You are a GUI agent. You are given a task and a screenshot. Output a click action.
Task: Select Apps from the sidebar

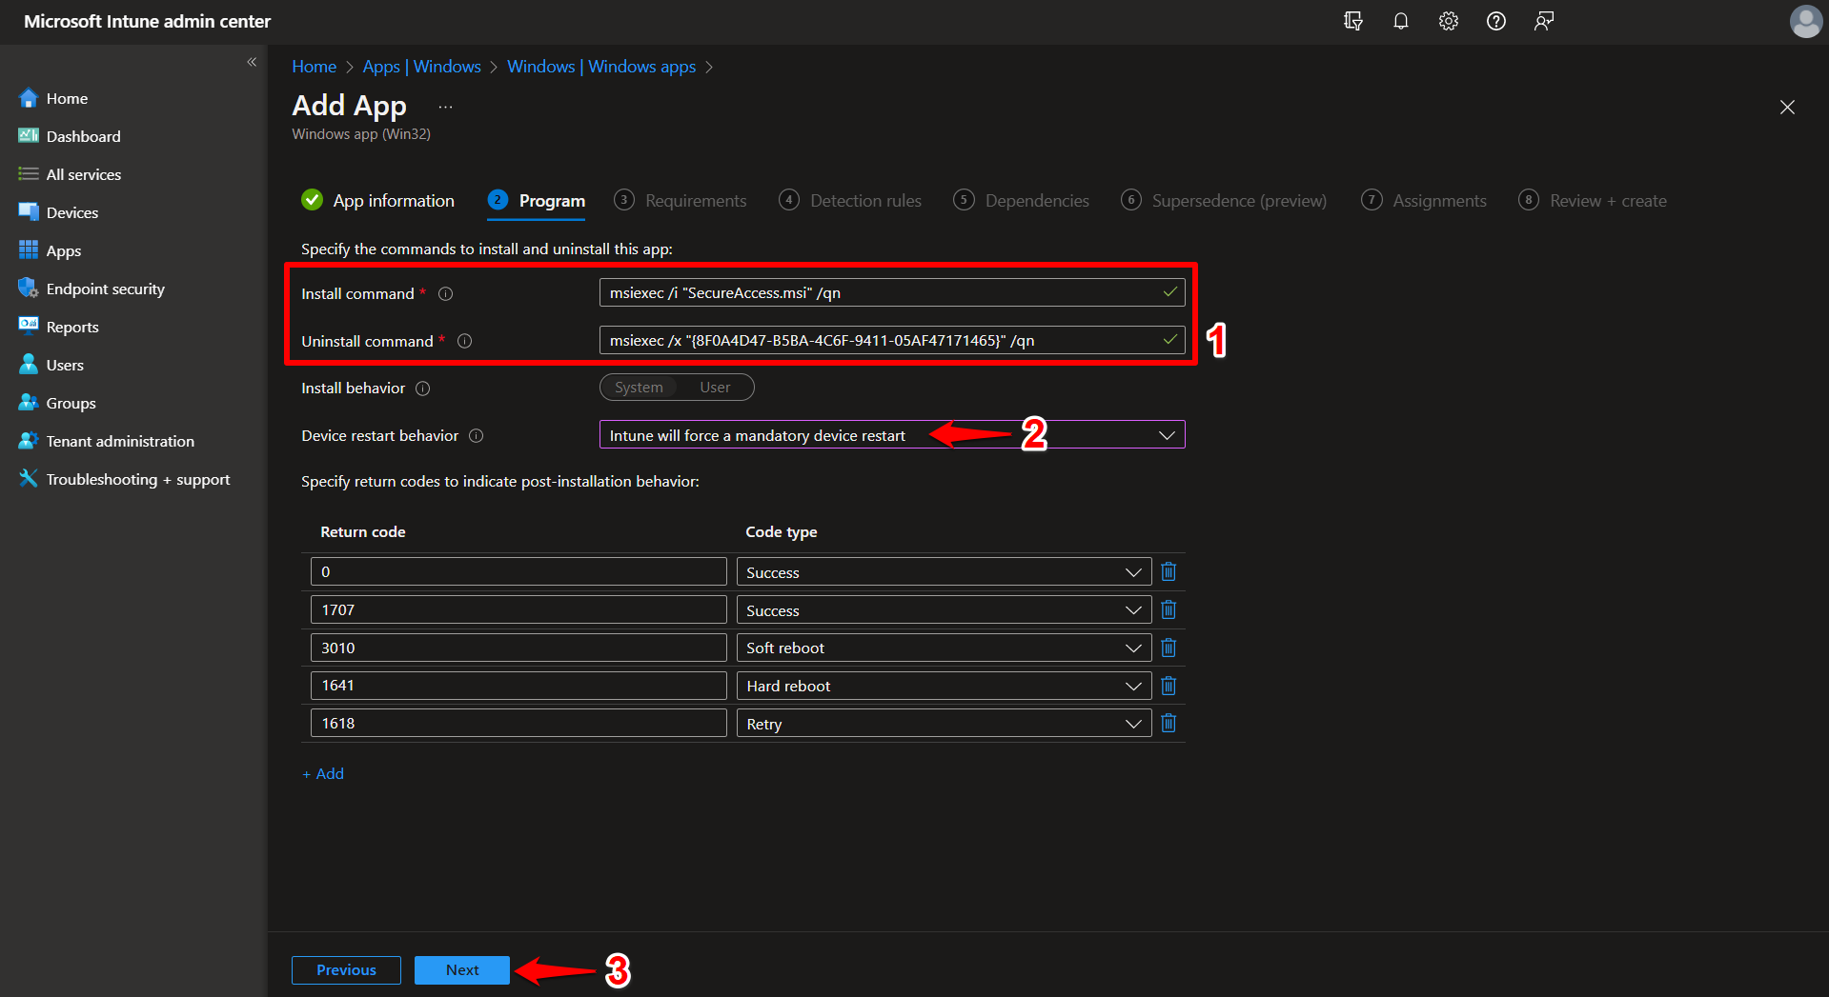pos(62,249)
